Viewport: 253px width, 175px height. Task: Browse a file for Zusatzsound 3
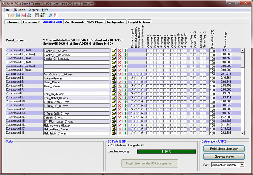click(114, 74)
